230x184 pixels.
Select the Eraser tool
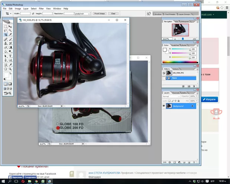6,47
